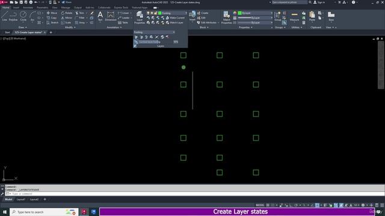385x216 pixels.
Task: Activate the Rotate command
Action: 67,13
